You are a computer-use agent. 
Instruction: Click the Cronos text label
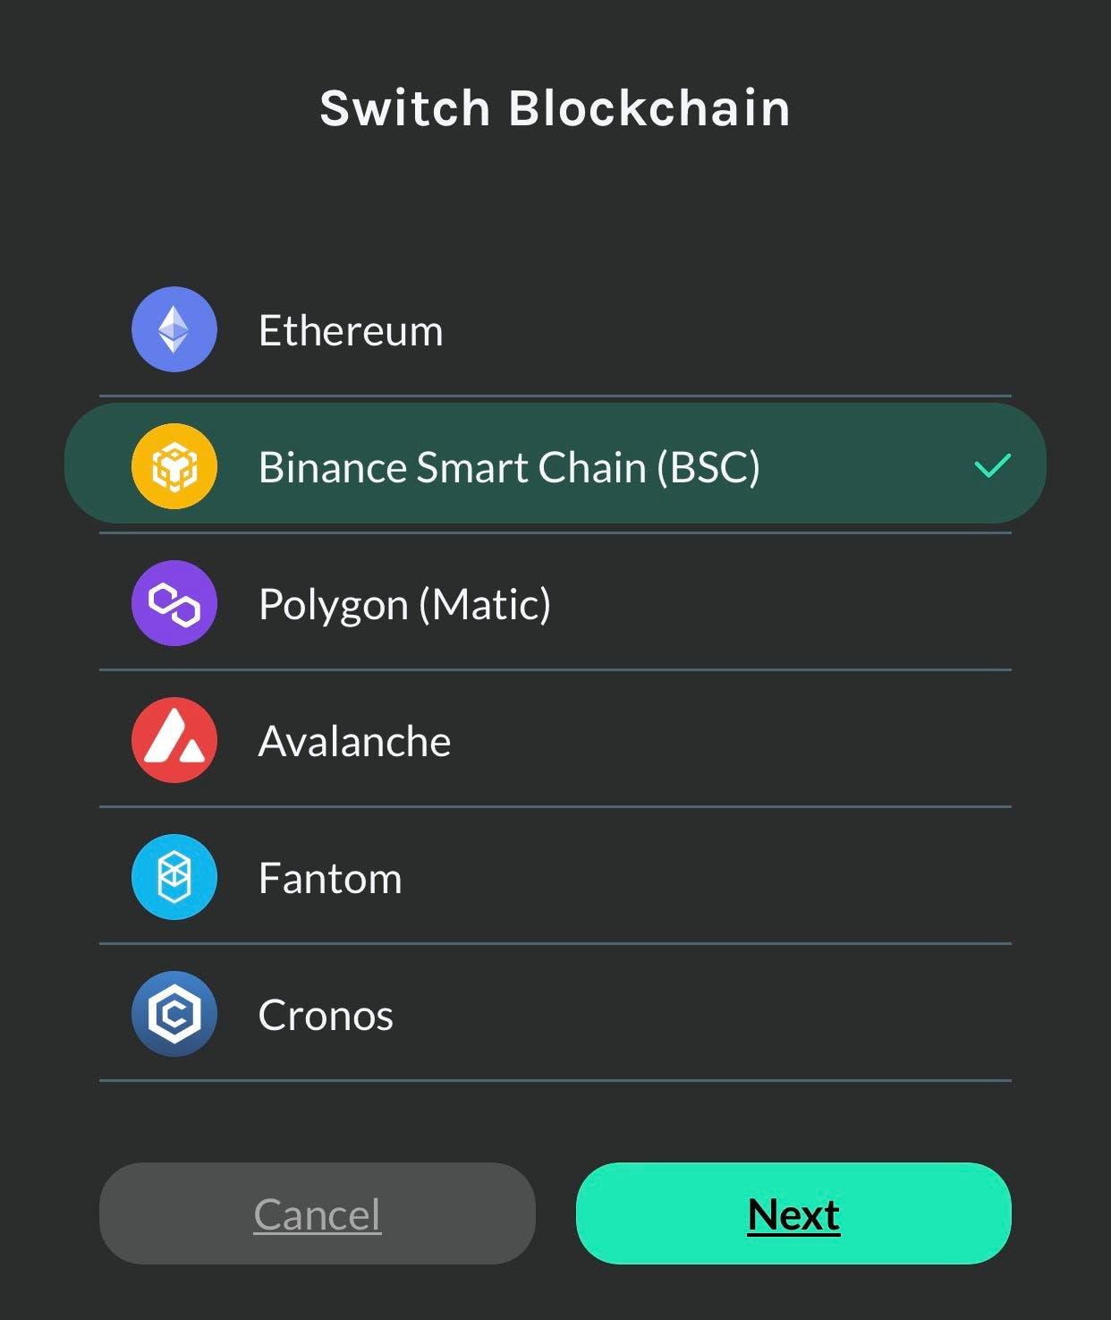(x=326, y=1016)
